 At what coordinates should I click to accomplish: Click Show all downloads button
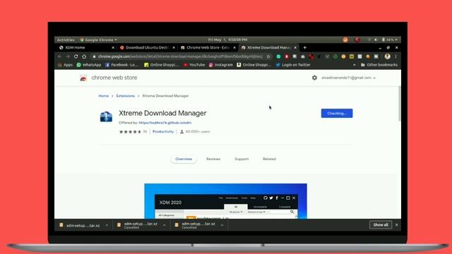pos(381,225)
